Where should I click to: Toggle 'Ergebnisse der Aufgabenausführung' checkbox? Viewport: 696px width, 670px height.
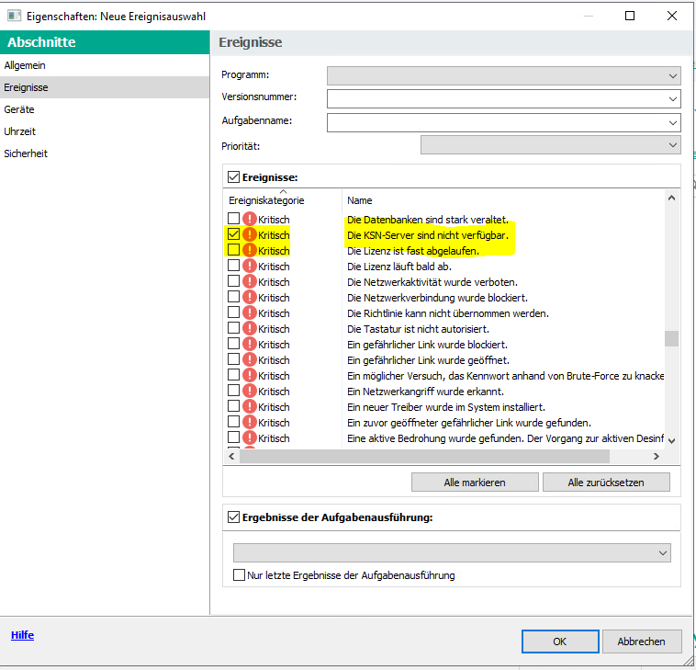click(233, 517)
